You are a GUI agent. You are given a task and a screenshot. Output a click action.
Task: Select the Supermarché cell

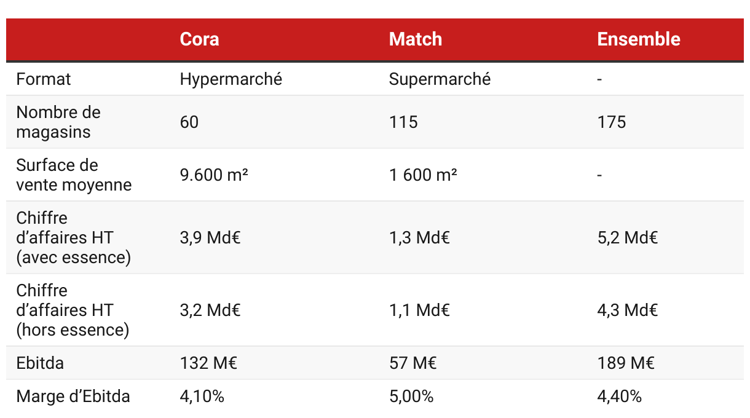click(440, 79)
